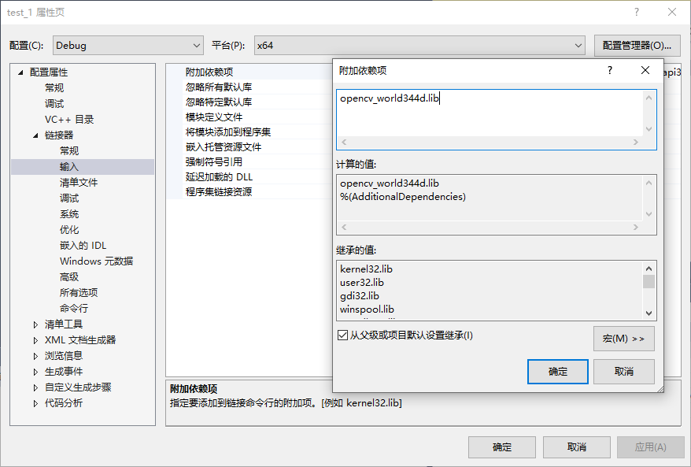Viewport: 691px width, 467px height.
Task: Select VC++ 目录 in the tree
Action: [69, 120]
